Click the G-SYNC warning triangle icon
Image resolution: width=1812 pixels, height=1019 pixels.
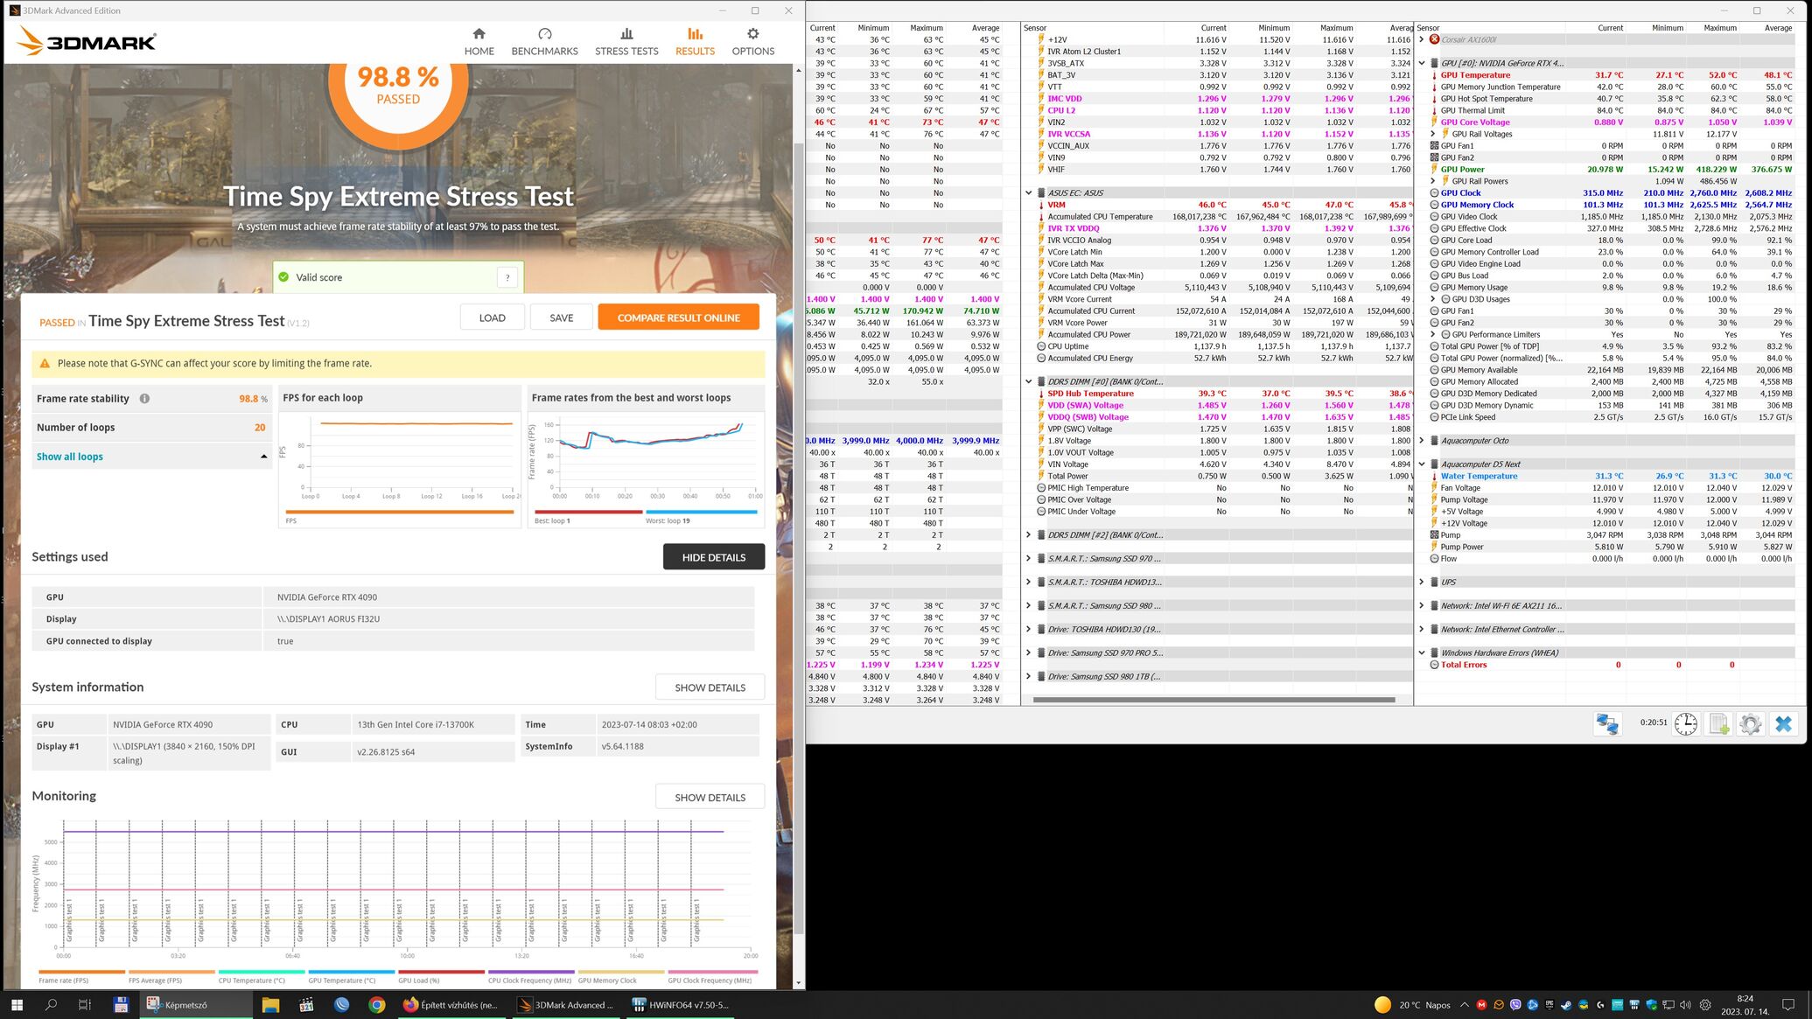(x=45, y=364)
